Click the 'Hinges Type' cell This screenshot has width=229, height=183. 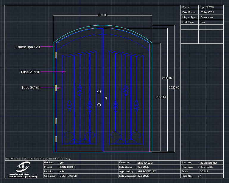click(189, 17)
